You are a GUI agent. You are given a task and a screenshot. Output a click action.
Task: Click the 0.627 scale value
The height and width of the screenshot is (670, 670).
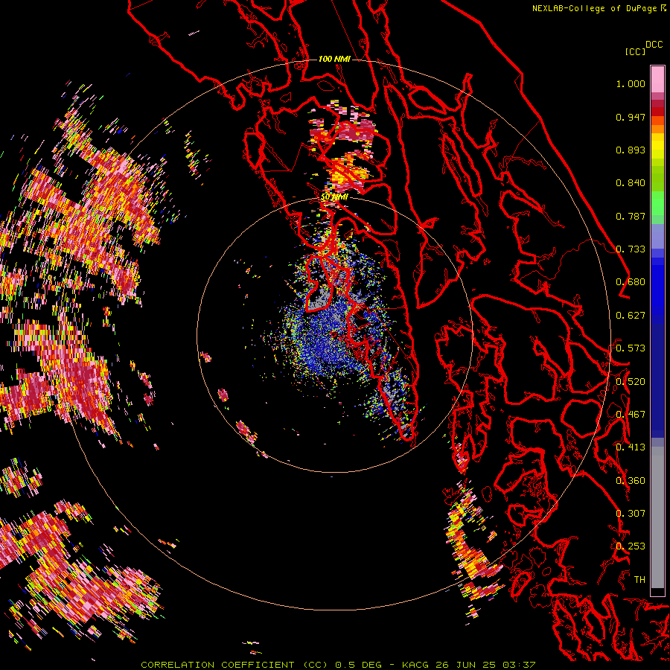tap(631, 316)
